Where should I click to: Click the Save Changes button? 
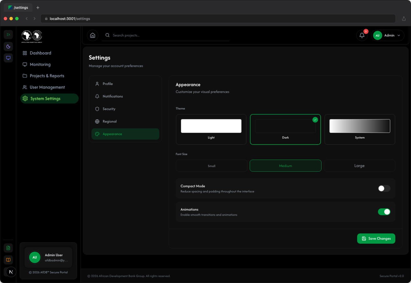tap(376, 238)
